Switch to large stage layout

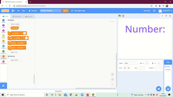click(x=166, y=16)
